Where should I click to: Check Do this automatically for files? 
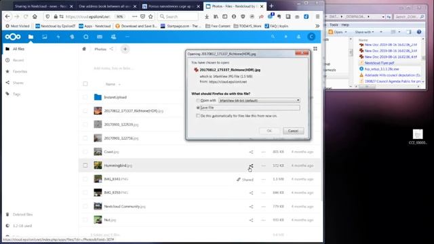pos(198,116)
